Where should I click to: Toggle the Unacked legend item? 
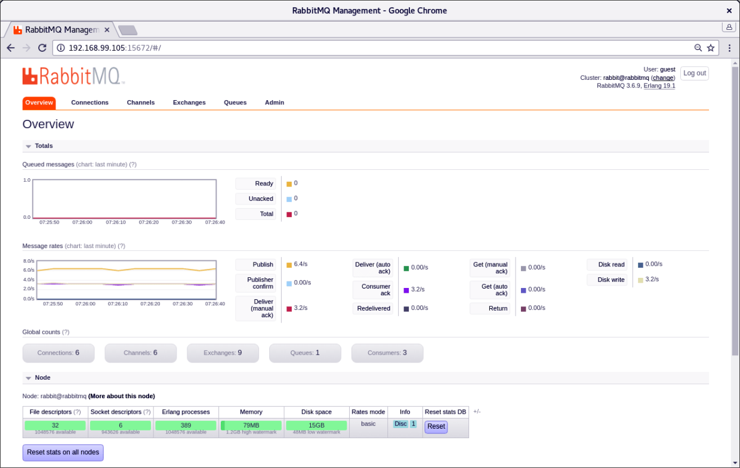pyautogui.click(x=255, y=199)
